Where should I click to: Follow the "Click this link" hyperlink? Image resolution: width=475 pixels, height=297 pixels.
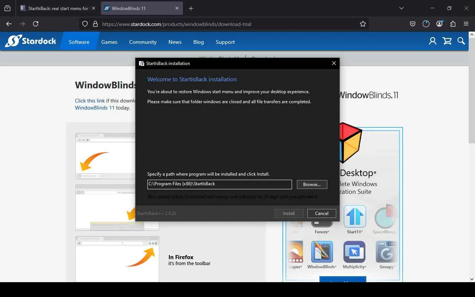coord(90,101)
